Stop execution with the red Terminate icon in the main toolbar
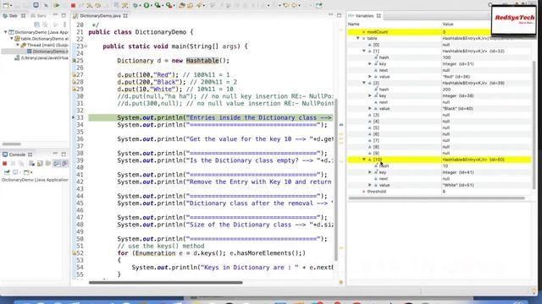 (x=73, y=5)
